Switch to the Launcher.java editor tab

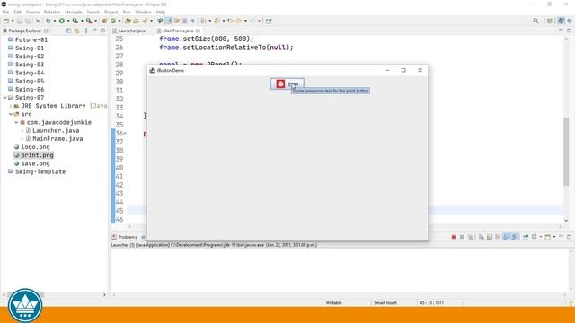coord(129,31)
